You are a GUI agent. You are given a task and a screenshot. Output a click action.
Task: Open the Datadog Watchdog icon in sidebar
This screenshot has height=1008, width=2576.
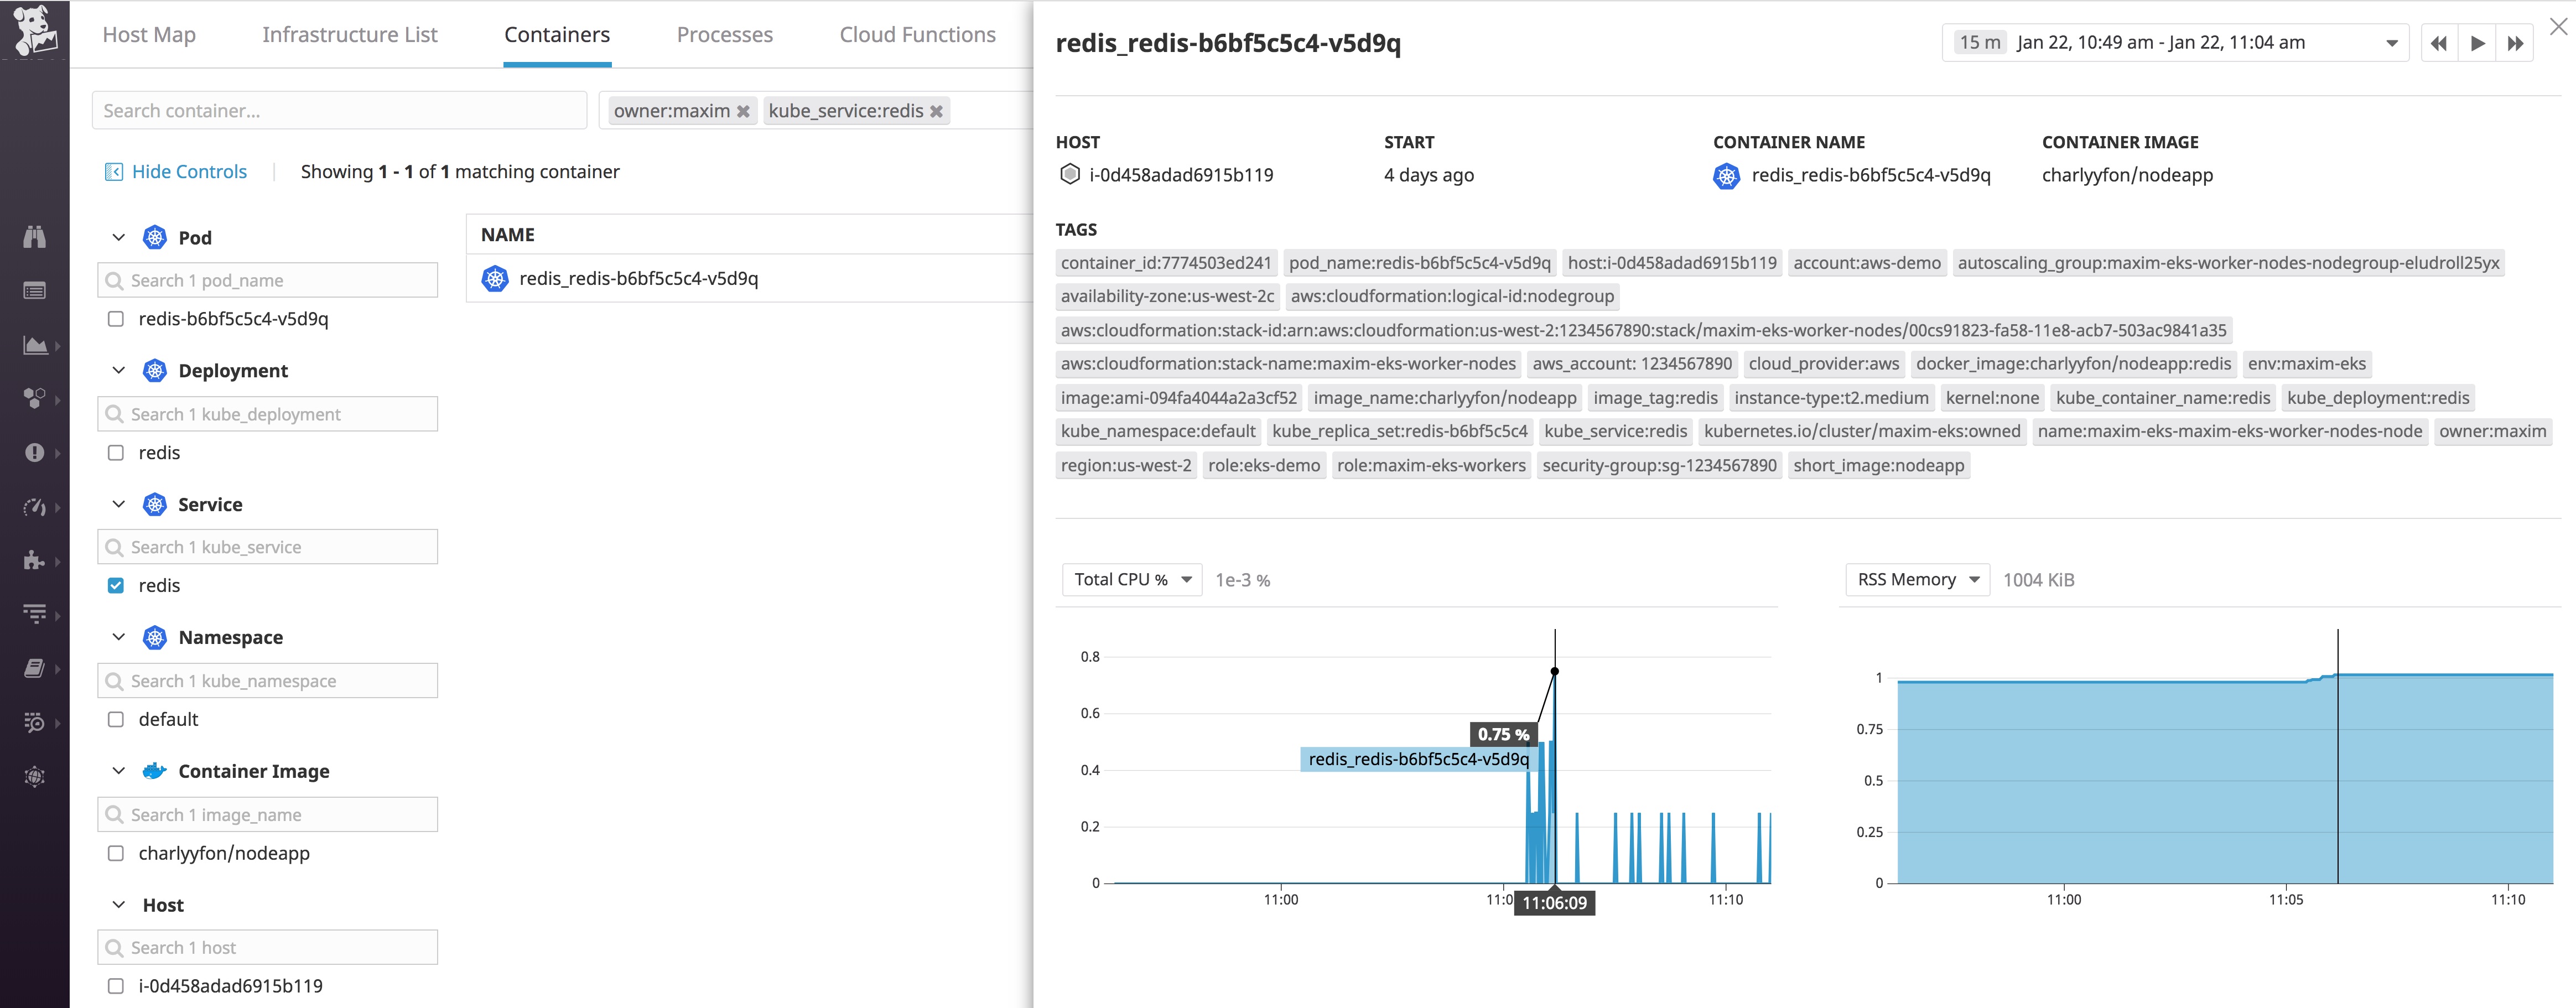(35, 237)
